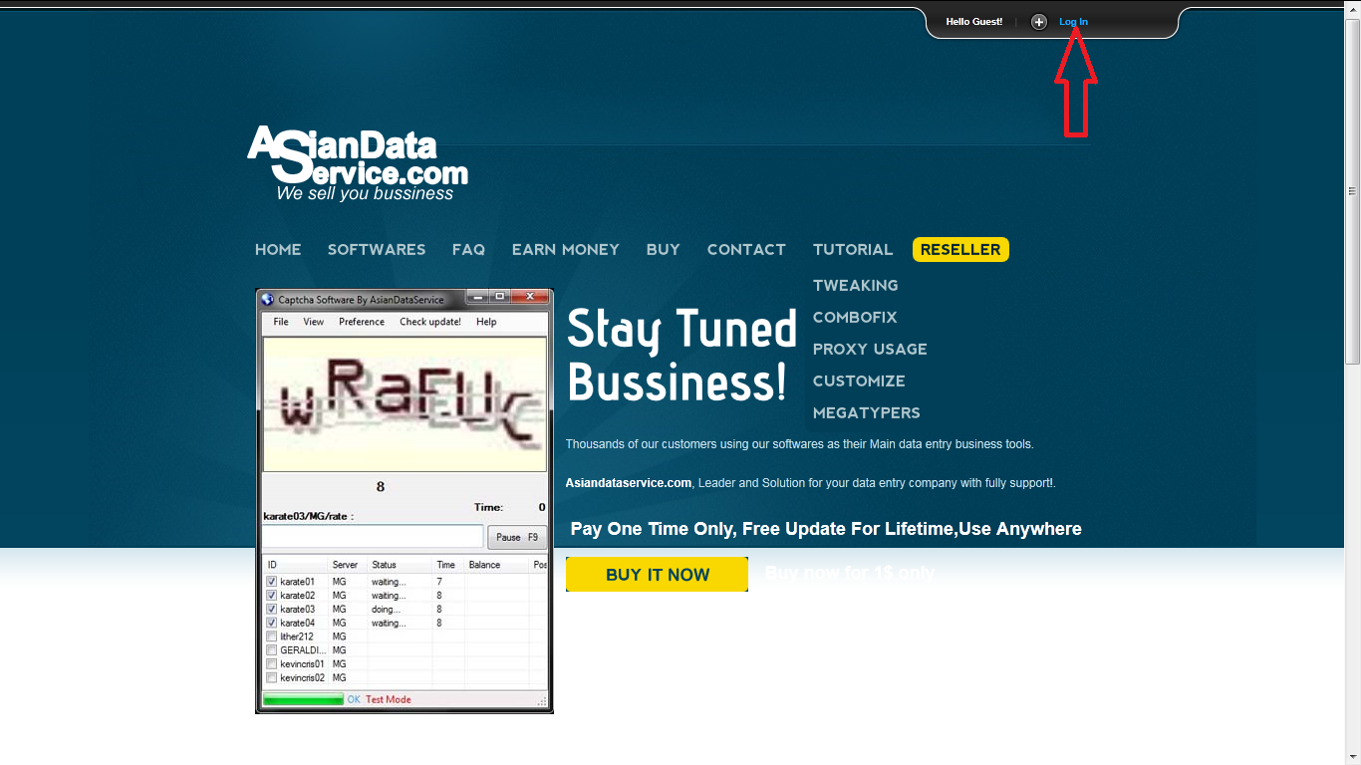Image resolution: width=1361 pixels, height=765 pixels.
Task: Open the FAQ menu item
Action: [x=468, y=250]
